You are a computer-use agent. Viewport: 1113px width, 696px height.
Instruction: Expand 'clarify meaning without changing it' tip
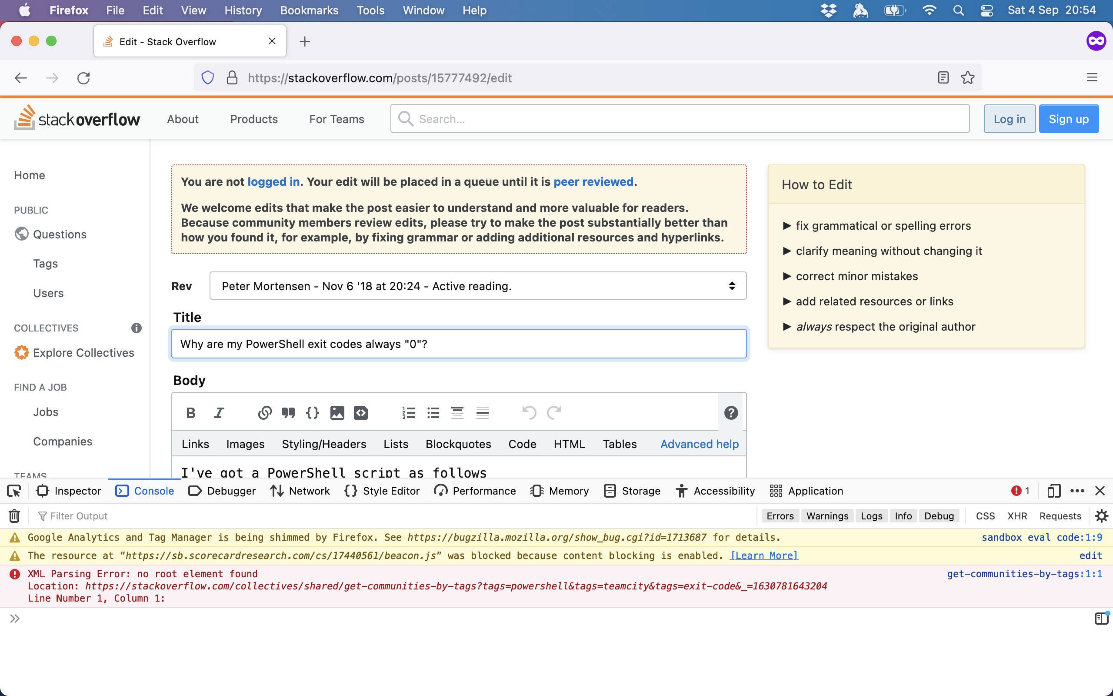[882, 251]
